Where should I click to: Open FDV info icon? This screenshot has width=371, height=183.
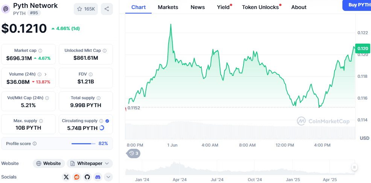point(91,74)
